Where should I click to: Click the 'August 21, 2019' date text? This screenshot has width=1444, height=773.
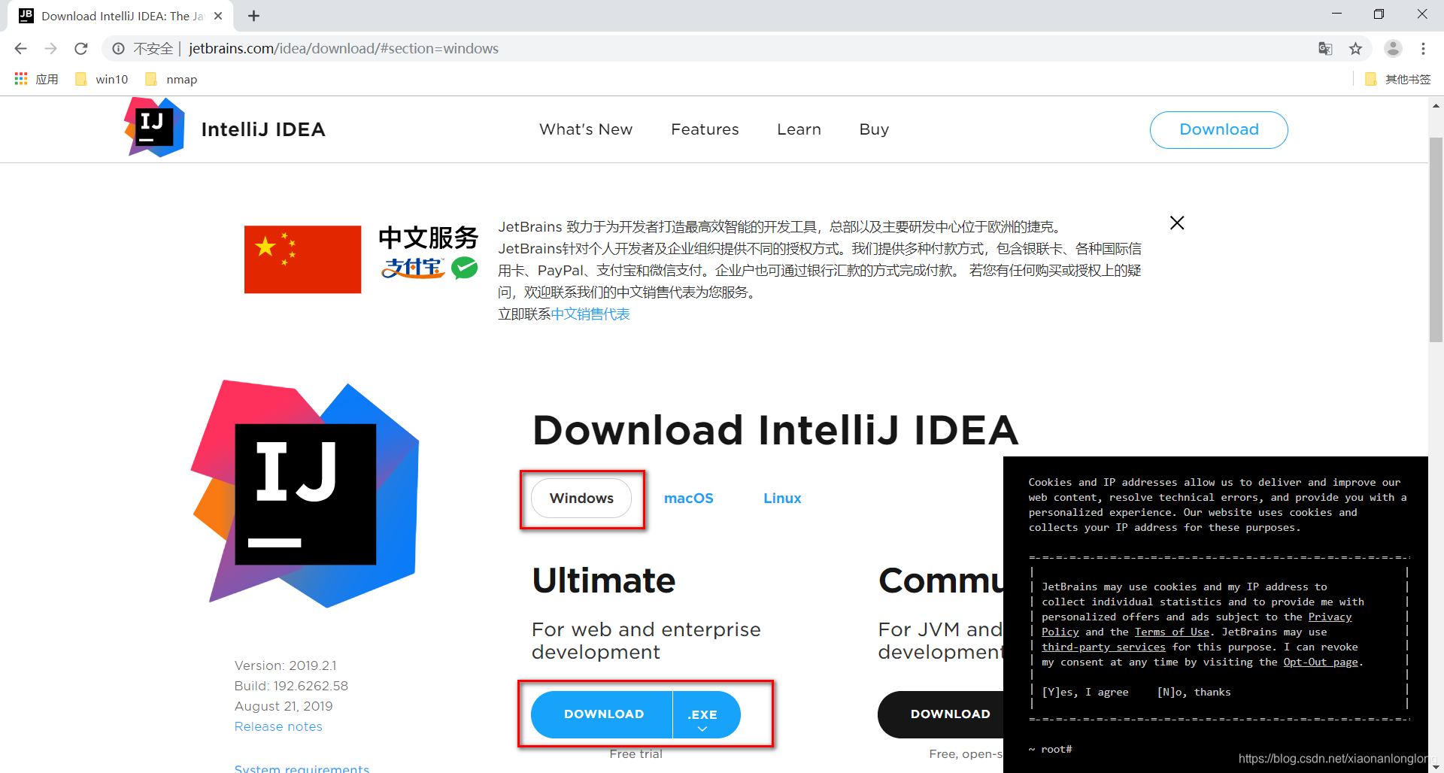tap(284, 706)
